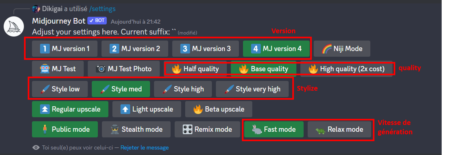Image resolution: width=455 pixels, height=155 pixels.
Task: Choose Style very high
Action: pos(252,89)
